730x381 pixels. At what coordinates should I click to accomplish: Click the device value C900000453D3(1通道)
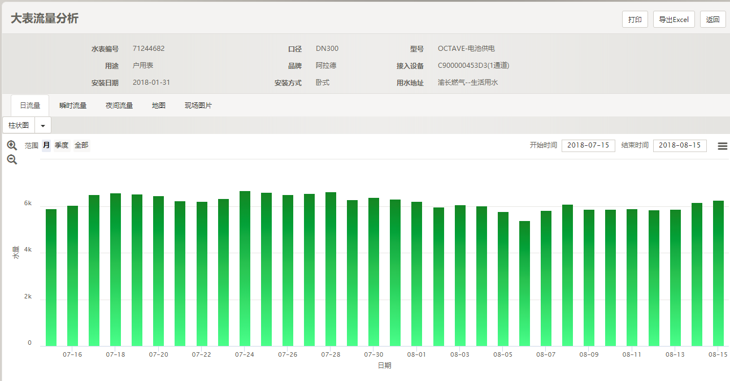click(473, 66)
